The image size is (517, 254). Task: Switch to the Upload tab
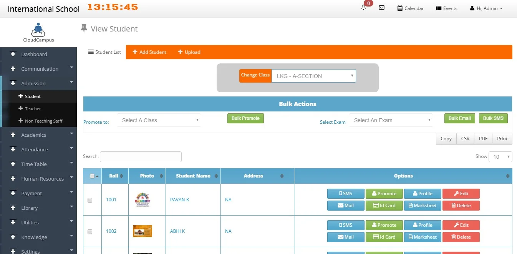(x=189, y=52)
